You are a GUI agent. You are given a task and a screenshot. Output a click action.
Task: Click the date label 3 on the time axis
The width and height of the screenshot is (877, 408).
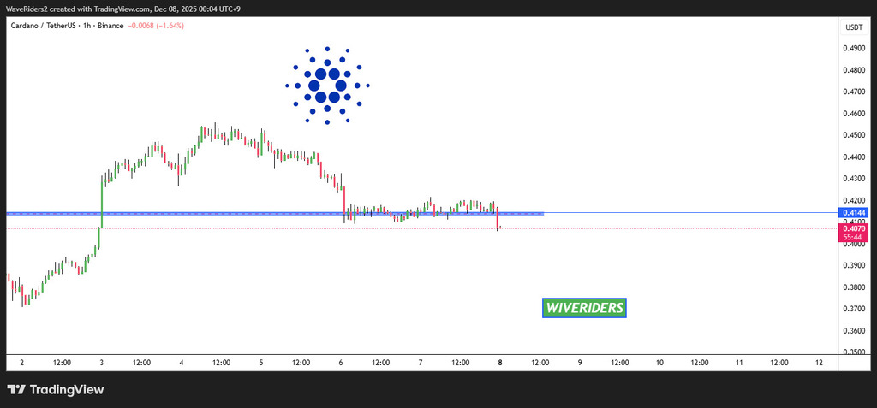[x=102, y=363]
